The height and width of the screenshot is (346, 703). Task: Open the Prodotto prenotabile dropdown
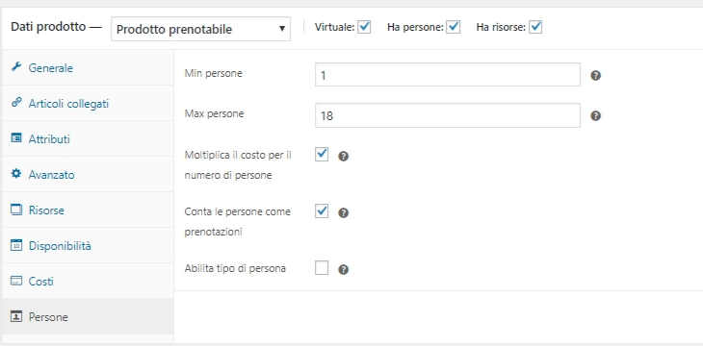point(200,29)
